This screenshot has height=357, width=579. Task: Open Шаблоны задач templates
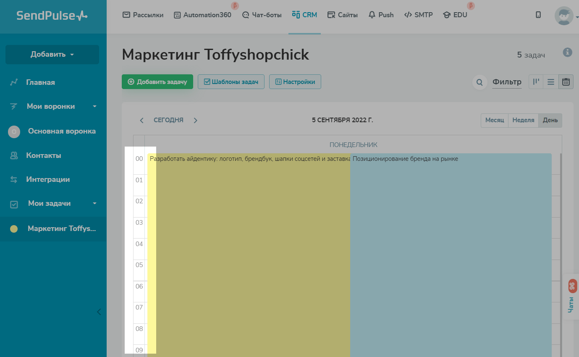pyautogui.click(x=231, y=82)
